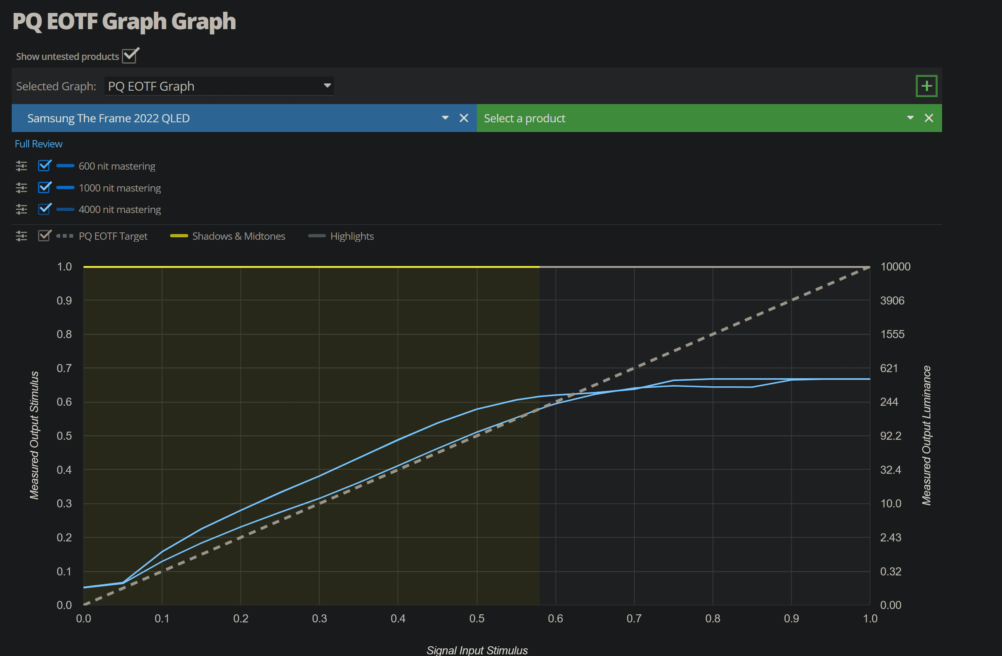
Task: Click the 621 luminance axis value
Action: point(889,368)
